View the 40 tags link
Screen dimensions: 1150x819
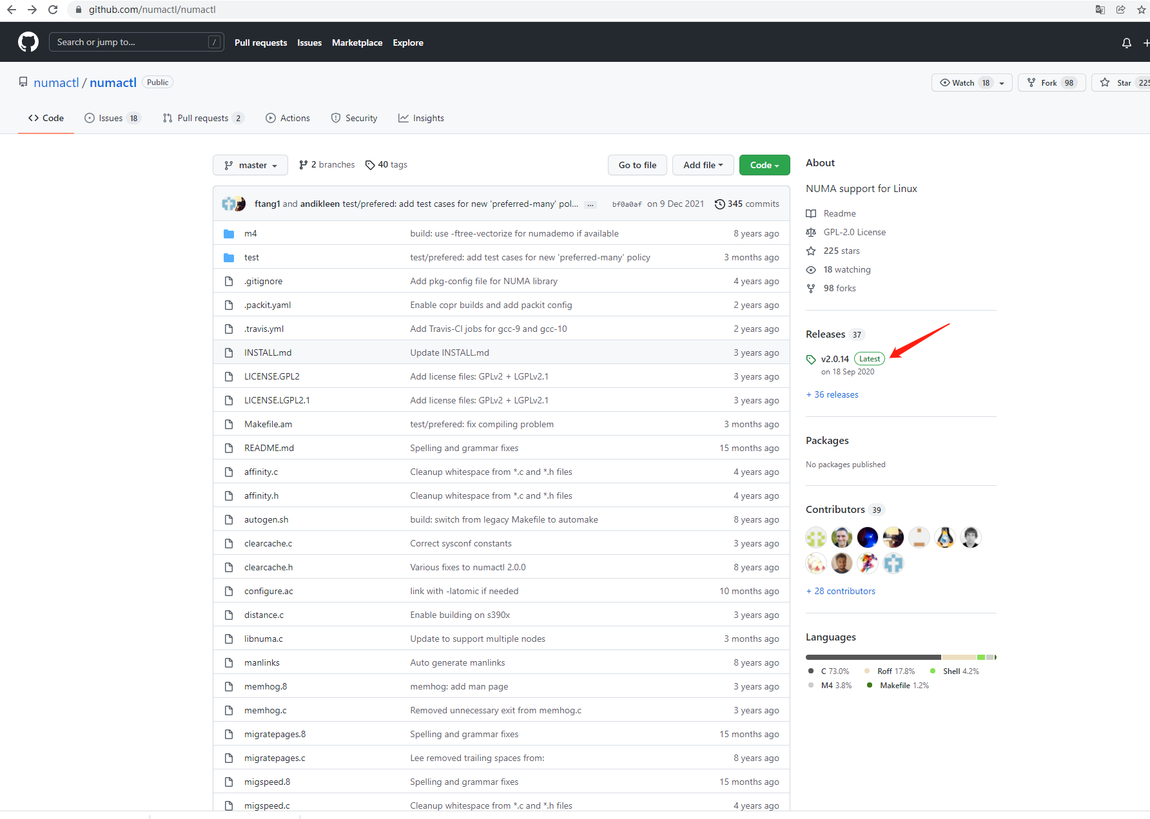click(x=386, y=165)
